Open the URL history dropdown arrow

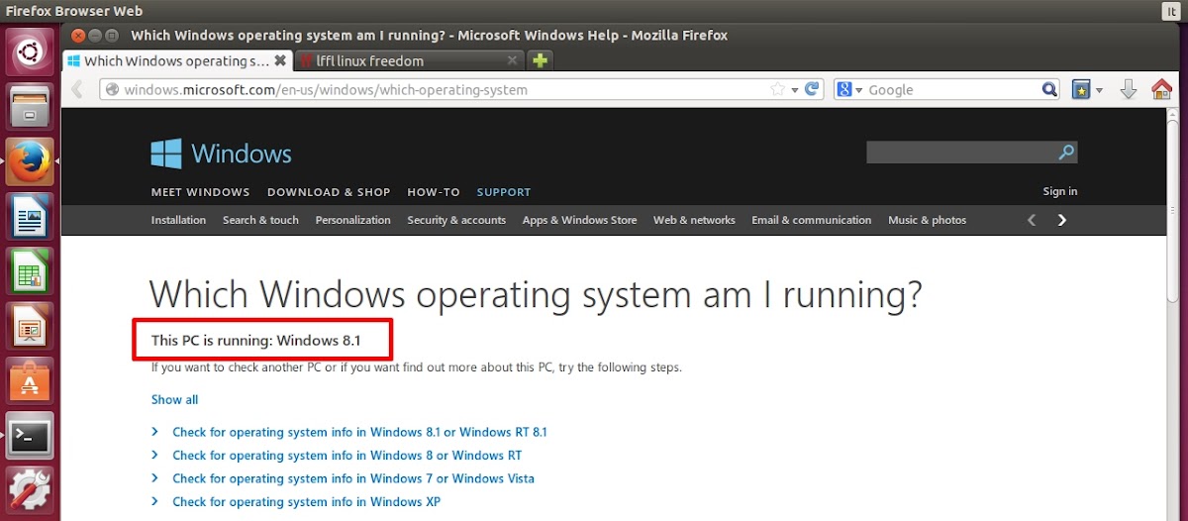point(794,90)
